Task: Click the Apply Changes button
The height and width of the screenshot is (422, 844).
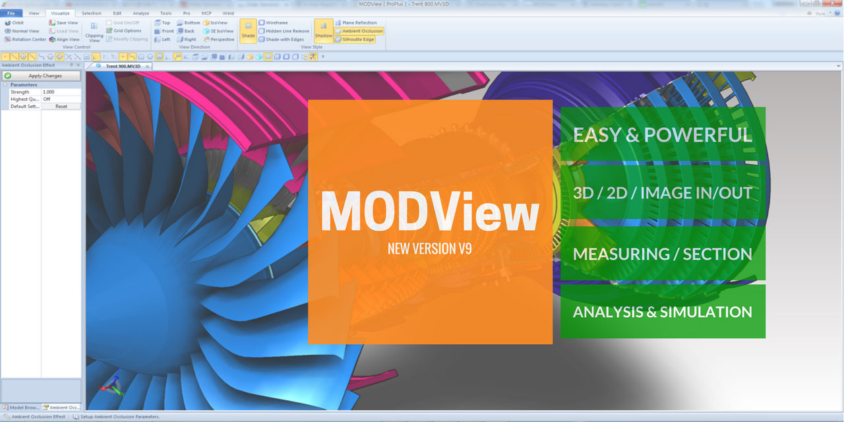Action: (x=41, y=76)
